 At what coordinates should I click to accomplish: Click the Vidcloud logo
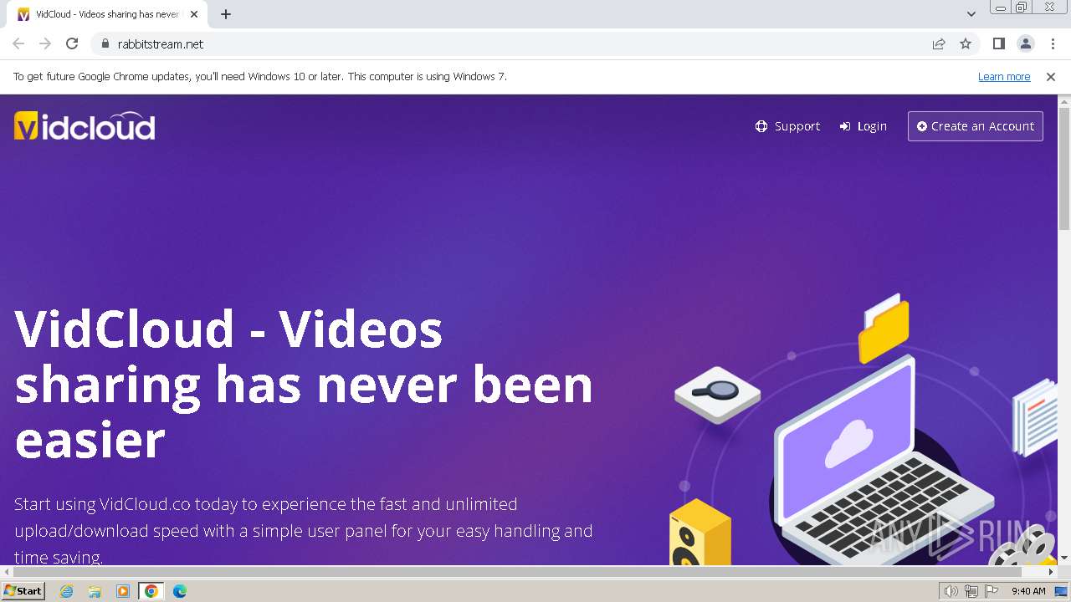point(85,125)
